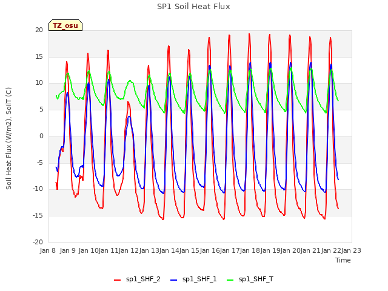Click the 15 y-axis tick label
The width and height of the screenshot is (388, 291).
pos(39,56)
